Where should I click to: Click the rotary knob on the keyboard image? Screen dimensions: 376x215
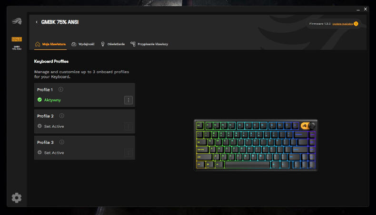coord(311,126)
